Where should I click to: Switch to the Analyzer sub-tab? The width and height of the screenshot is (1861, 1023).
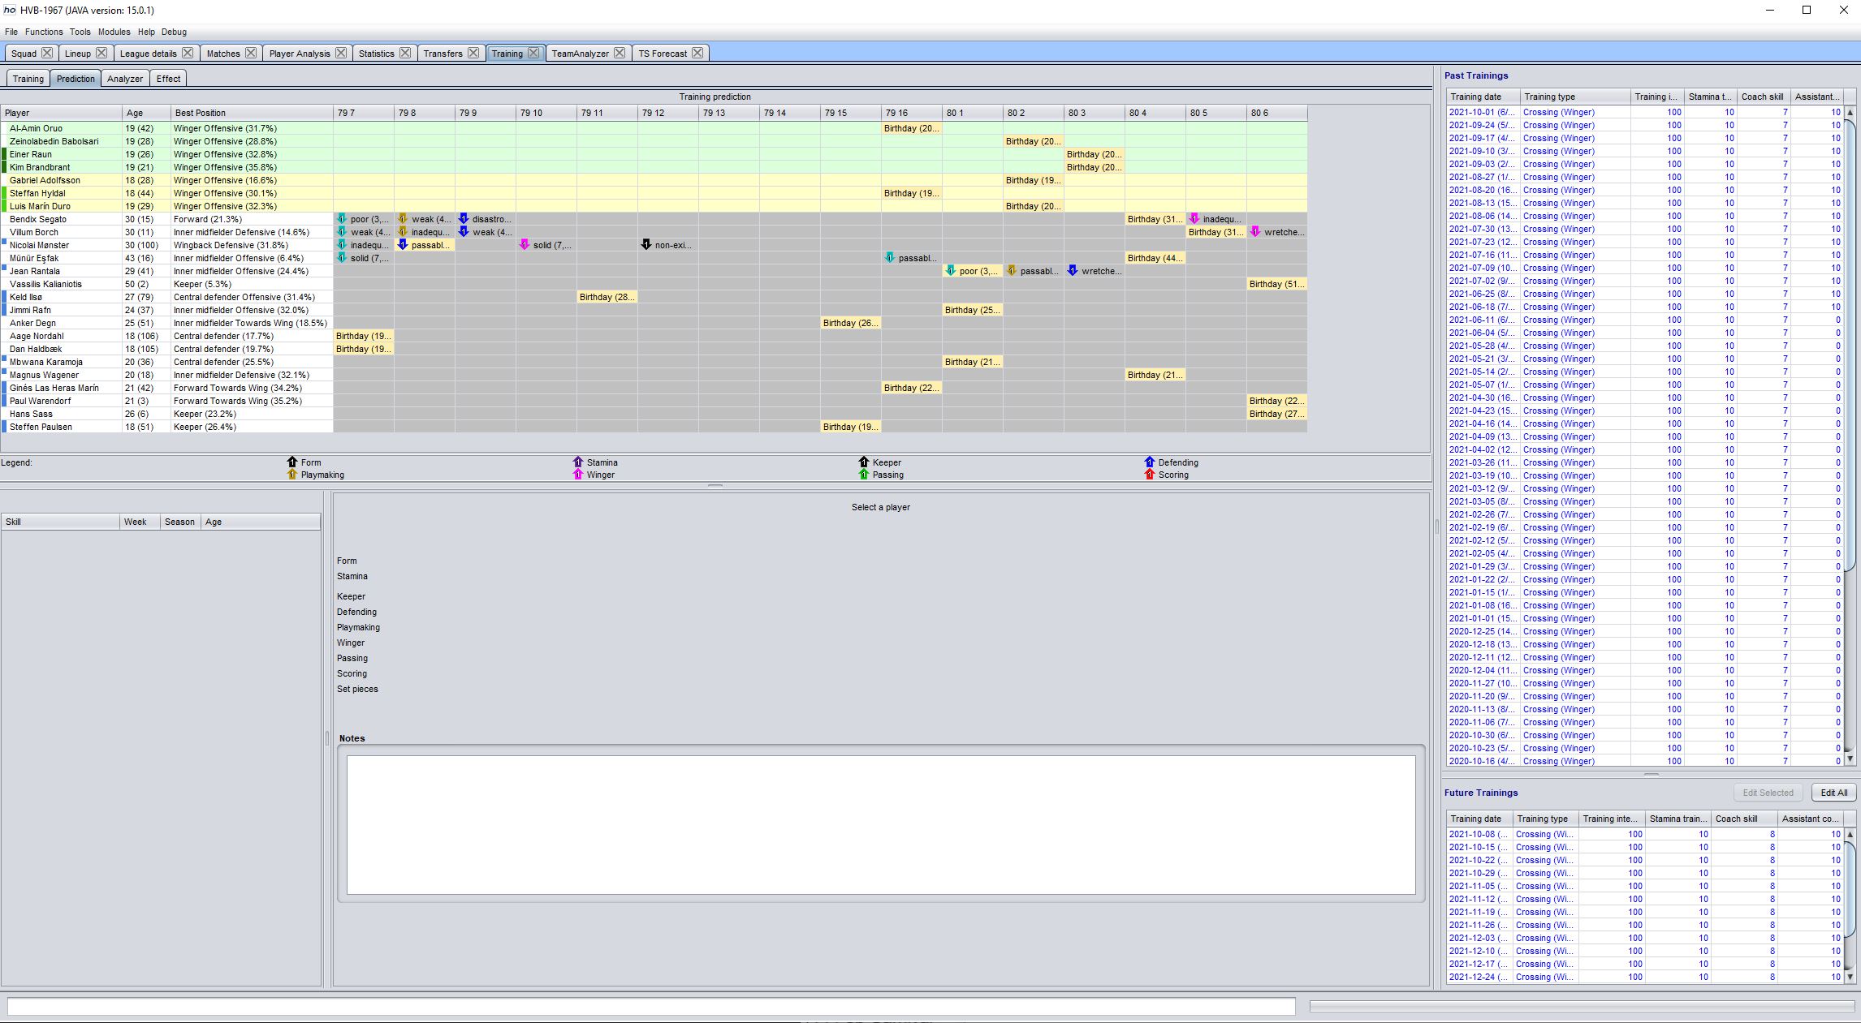point(125,79)
